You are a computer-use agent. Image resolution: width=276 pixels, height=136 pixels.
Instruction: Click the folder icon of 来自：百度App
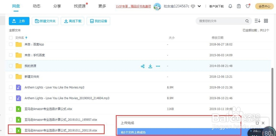(18, 44)
